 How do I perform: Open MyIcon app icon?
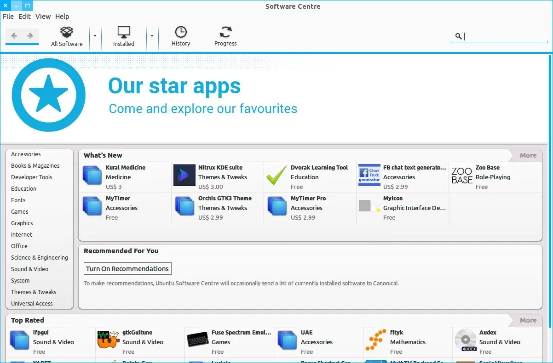[x=369, y=206]
